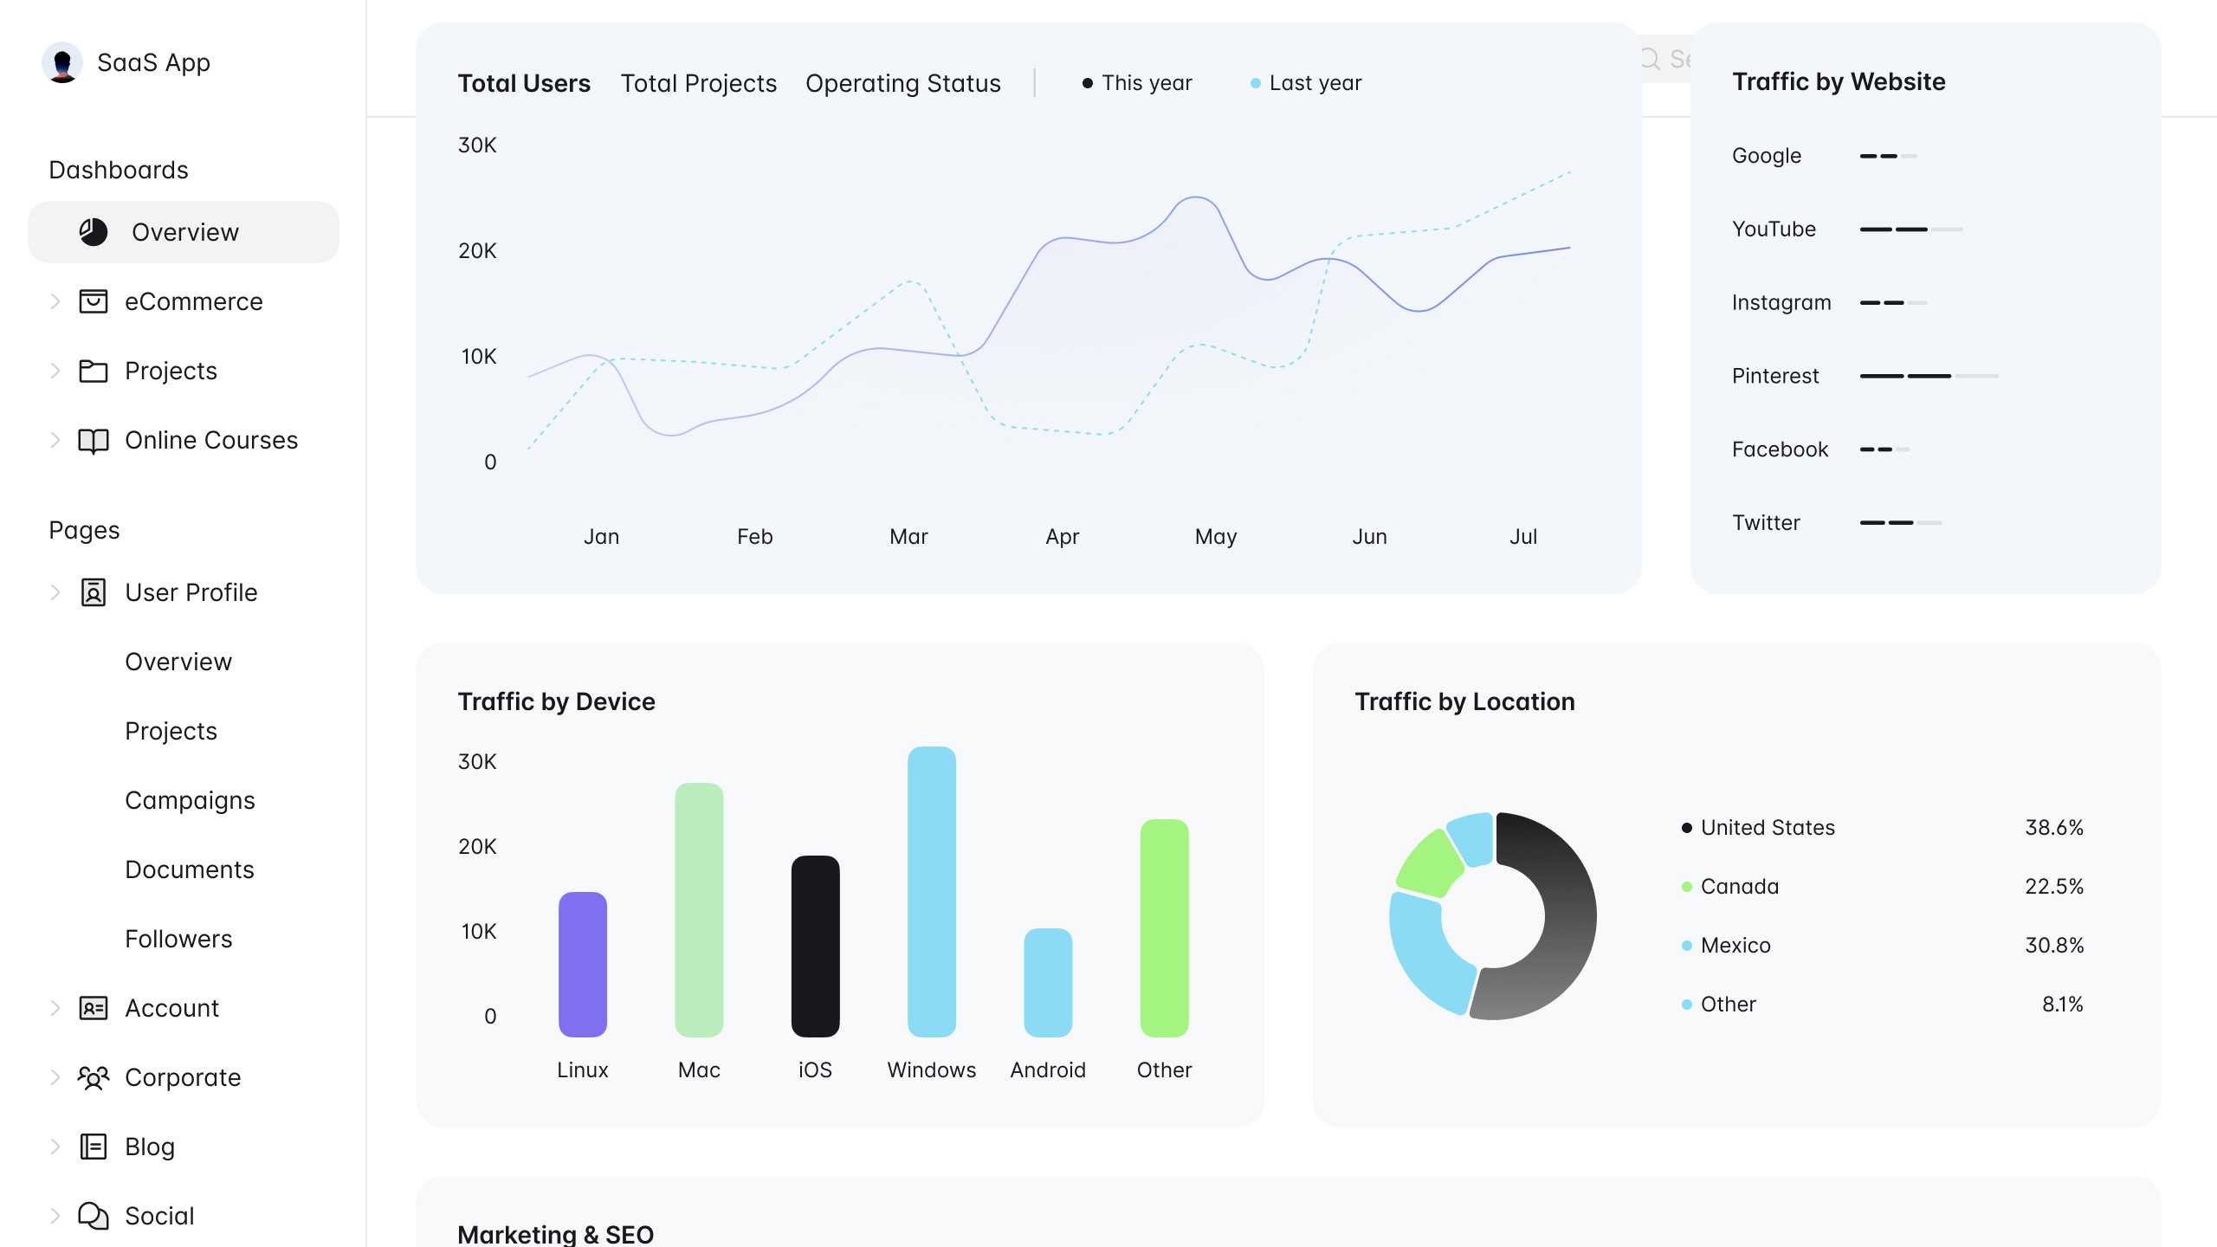Click the SaaS App avatar logo

point(62,62)
